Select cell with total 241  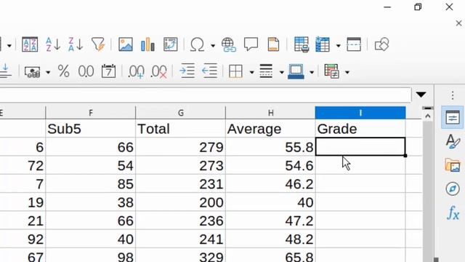pyautogui.click(x=181, y=239)
